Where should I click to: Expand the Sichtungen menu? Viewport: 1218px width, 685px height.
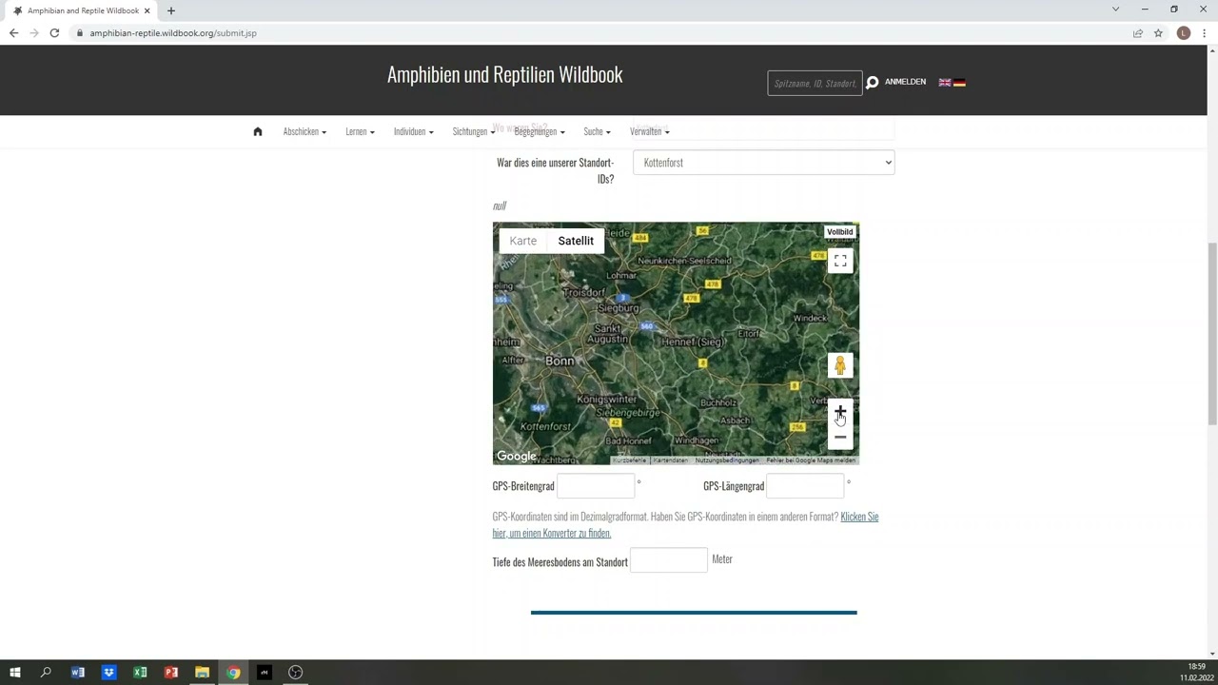[474, 131]
